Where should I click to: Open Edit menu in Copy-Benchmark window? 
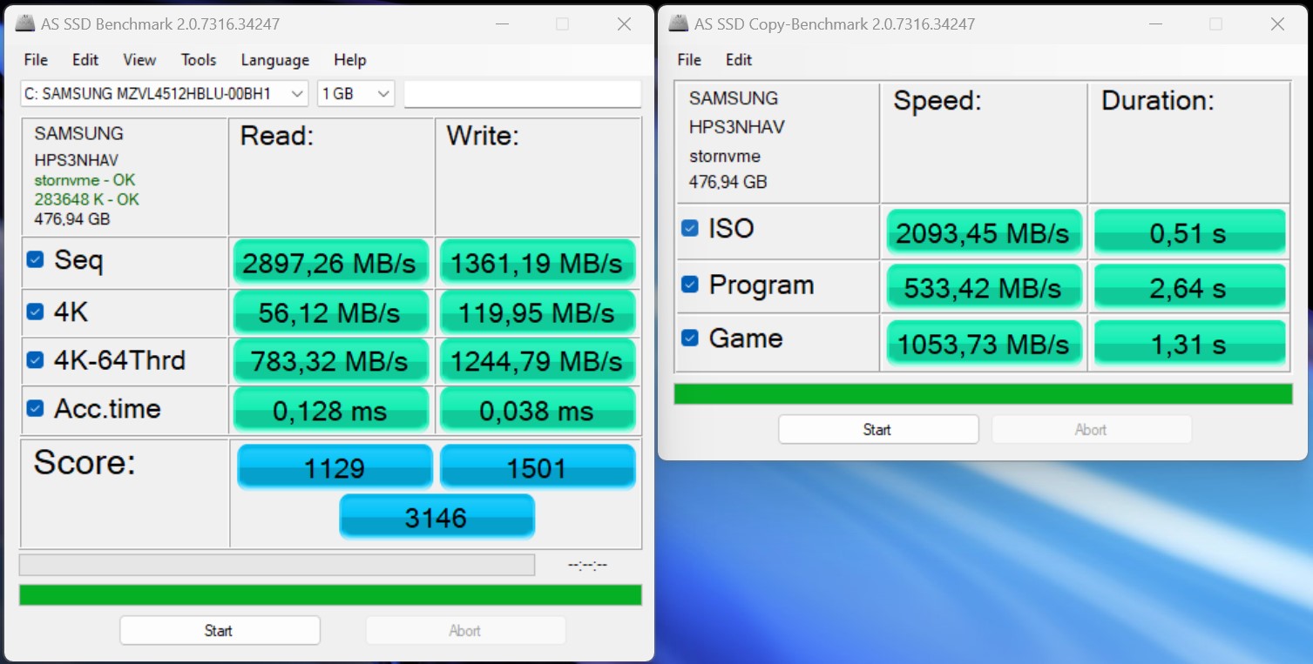click(x=739, y=60)
